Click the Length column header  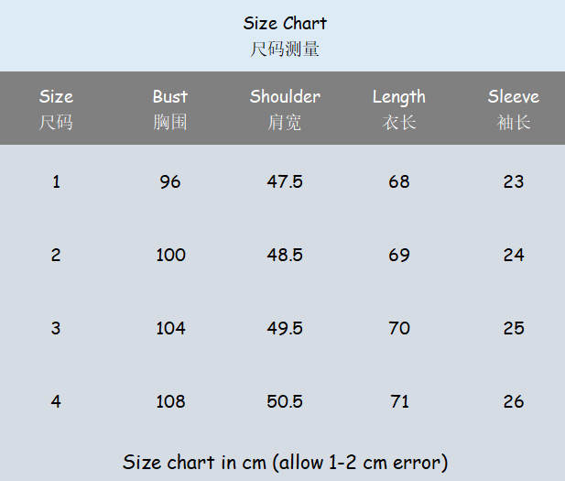(x=399, y=97)
